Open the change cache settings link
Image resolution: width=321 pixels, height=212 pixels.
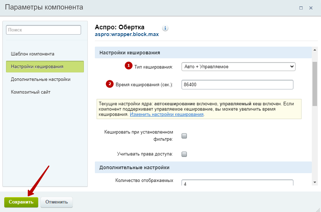pyautogui.click(x=167, y=114)
